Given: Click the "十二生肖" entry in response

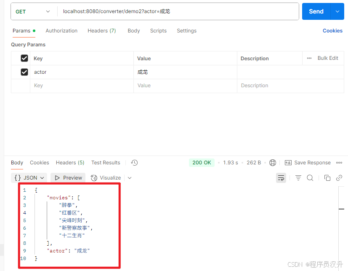Looking at the screenshot, I should tap(72, 236).
